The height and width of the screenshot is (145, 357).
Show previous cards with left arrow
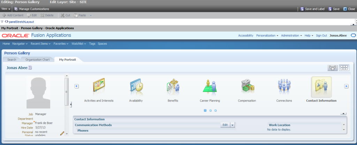pos(76,86)
